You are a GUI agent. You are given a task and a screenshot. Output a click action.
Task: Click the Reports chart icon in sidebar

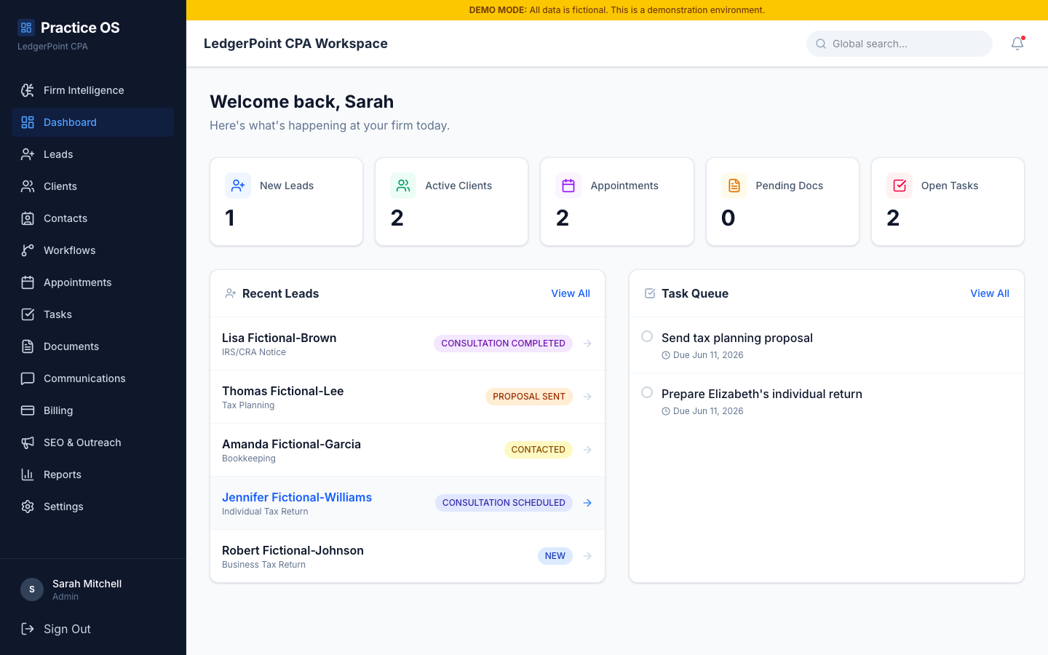click(x=28, y=475)
